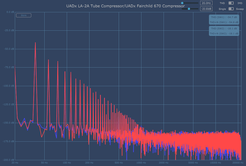Select the THD (SW2) -18.1 dB readout
Viewport: 246px width, 166px height.
tap(224, 29)
